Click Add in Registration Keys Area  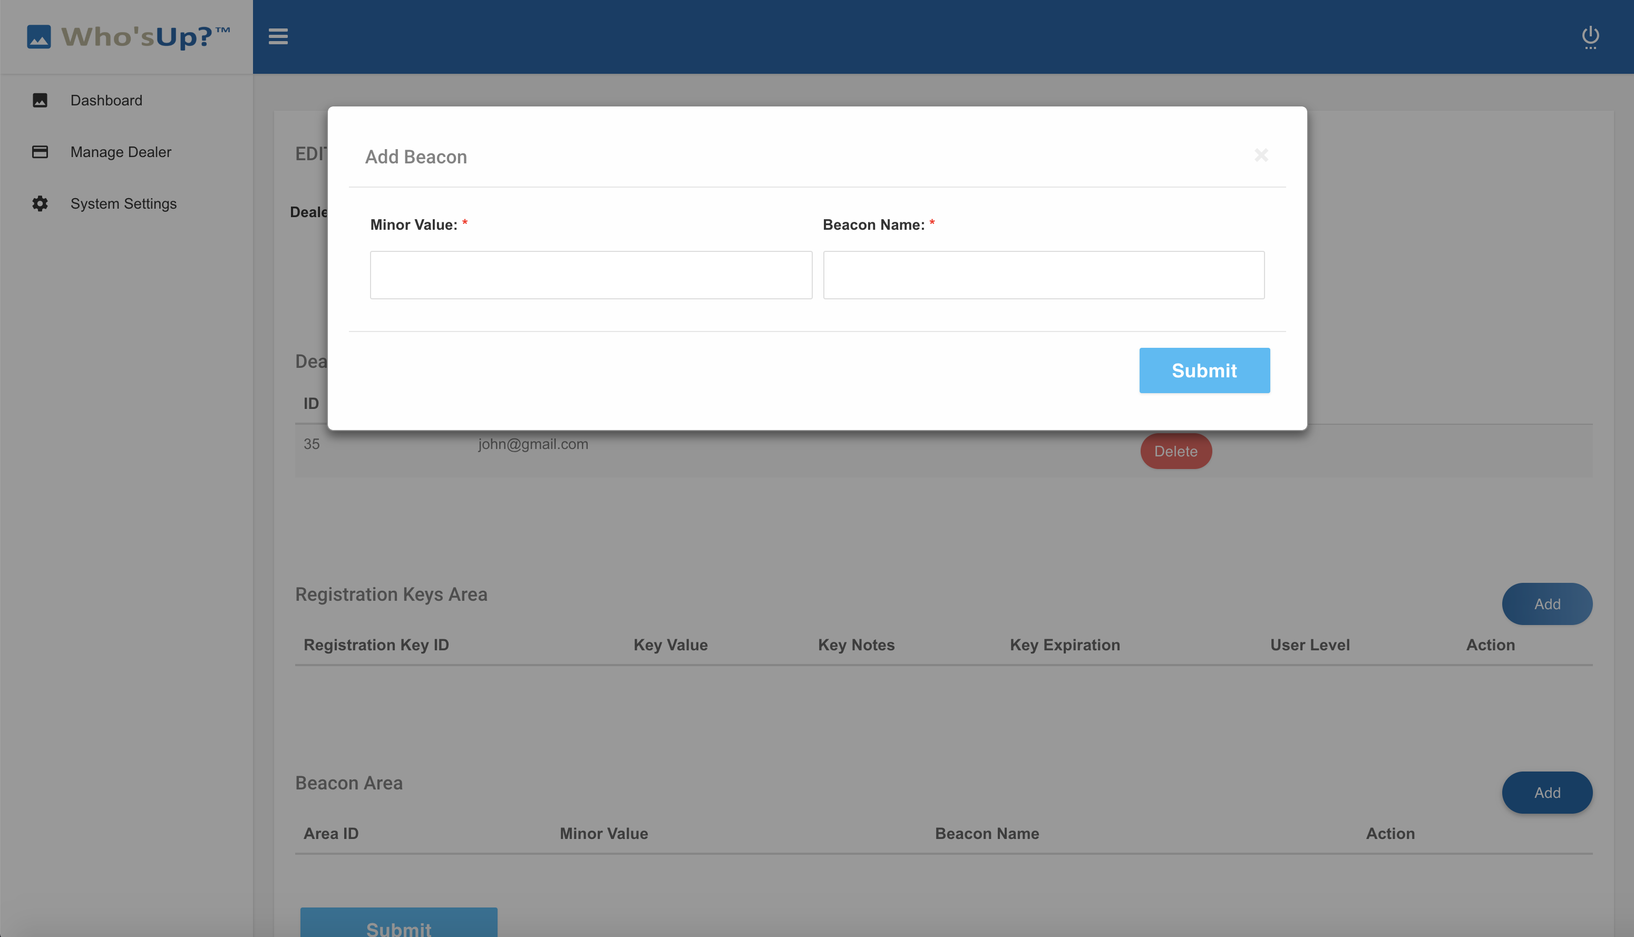coord(1547,603)
